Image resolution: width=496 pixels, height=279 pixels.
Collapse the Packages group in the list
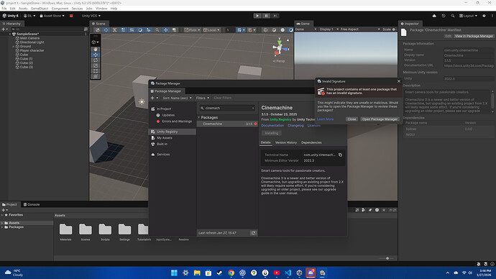point(199,117)
